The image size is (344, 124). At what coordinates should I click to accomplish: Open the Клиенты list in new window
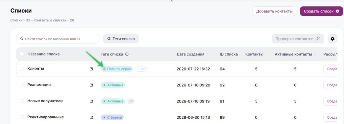91,69
